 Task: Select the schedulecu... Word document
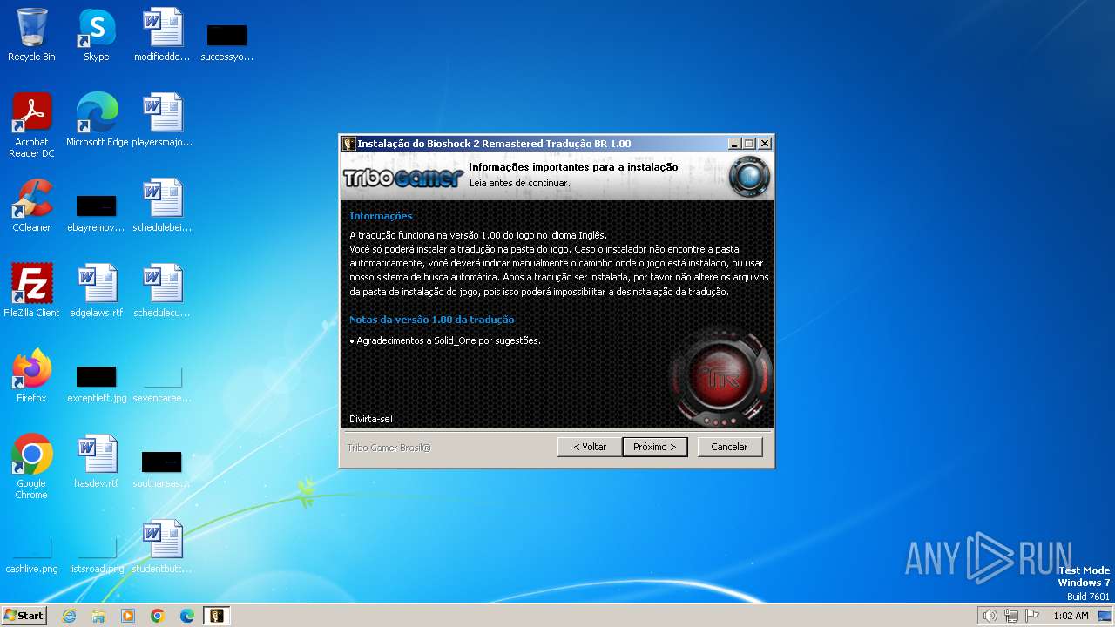(x=162, y=291)
